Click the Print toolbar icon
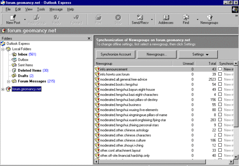Screen dimensions: 239x166 (98, 18)
